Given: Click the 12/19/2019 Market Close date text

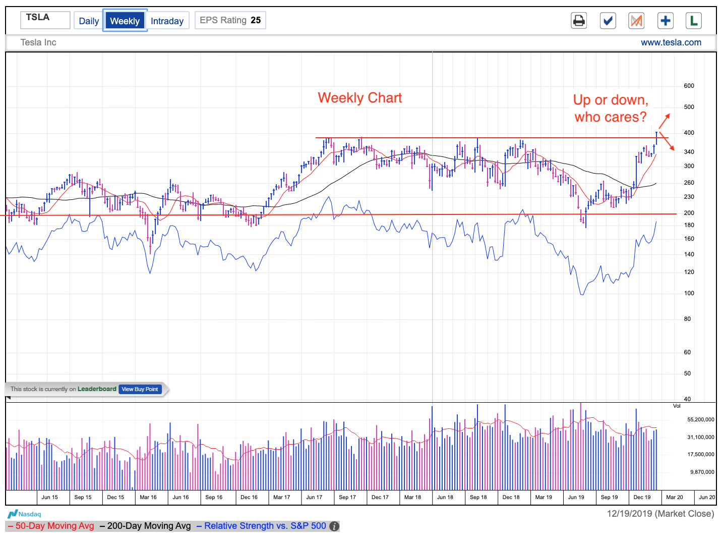Looking at the screenshot, I should point(660,514).
